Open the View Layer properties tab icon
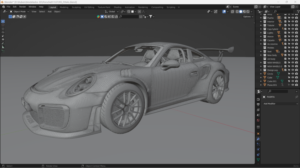The height and width of the screenshot is (168, 300). tap(258, 110)
